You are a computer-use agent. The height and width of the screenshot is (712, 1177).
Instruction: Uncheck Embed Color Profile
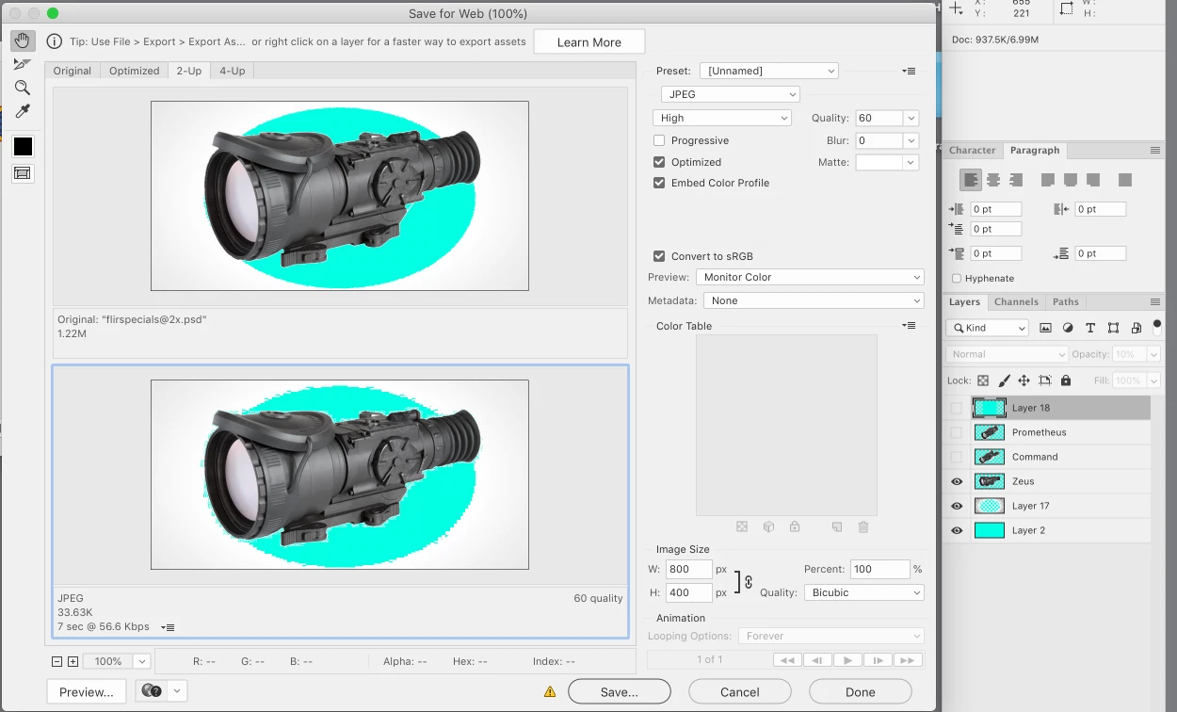(659, 183)
